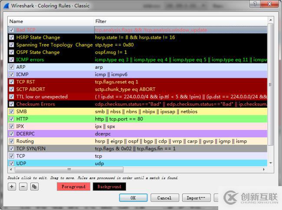Toggle the Spanning Tree Topology Change checkbox

tap(12, 45)
